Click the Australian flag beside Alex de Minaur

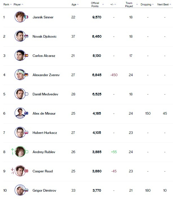pos(27,113)
